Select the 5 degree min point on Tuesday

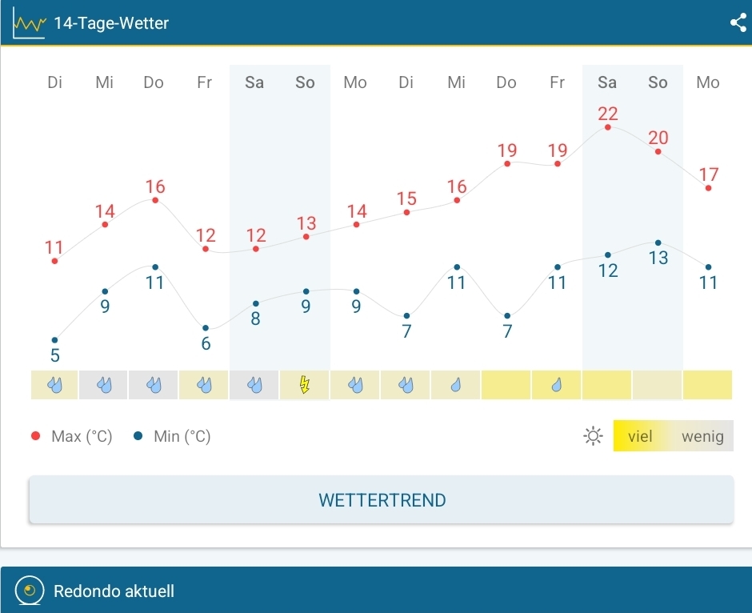click(x=54, y=340)
